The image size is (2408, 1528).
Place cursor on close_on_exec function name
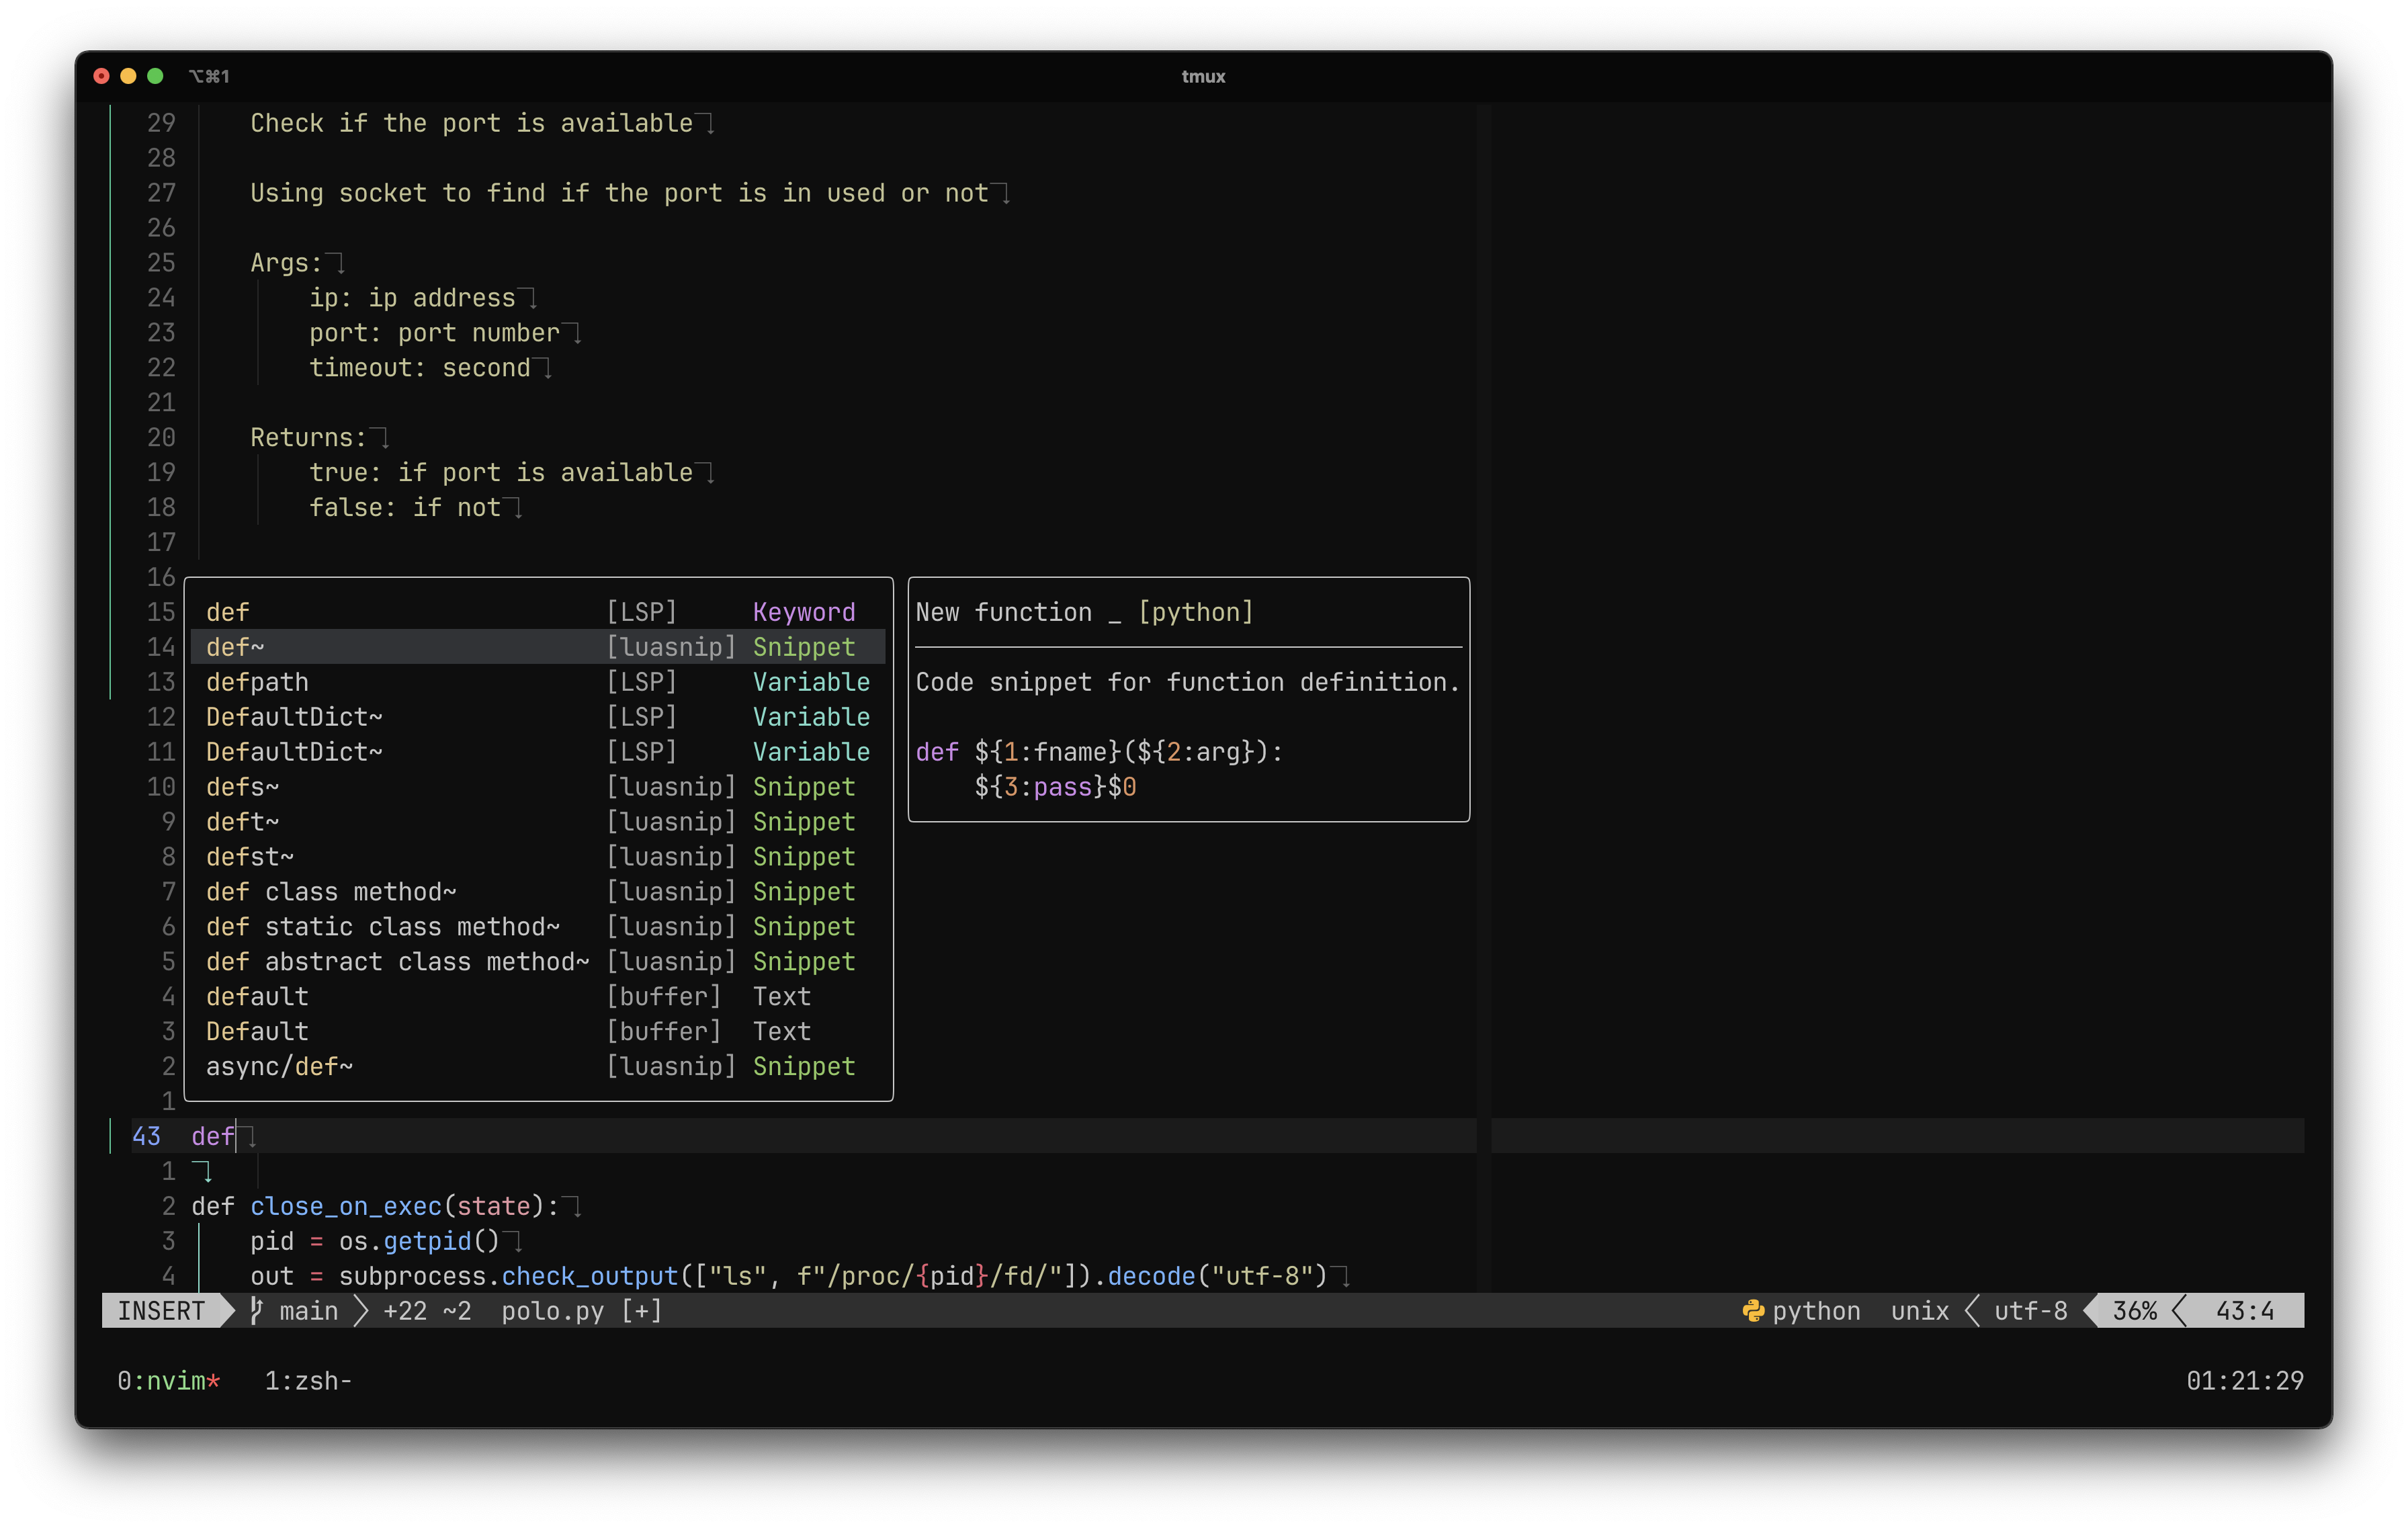346,1206
